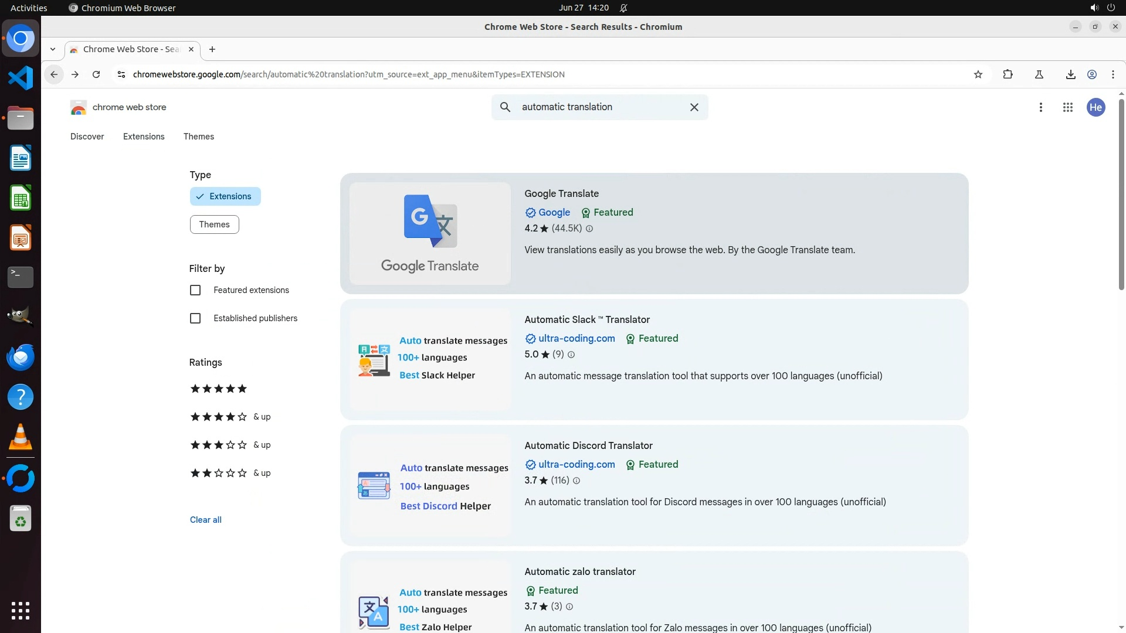This screenshot has height=633, width=1126.
Task: Open Chrome Labs flask icon
Action: click(x=1039, y=74)
